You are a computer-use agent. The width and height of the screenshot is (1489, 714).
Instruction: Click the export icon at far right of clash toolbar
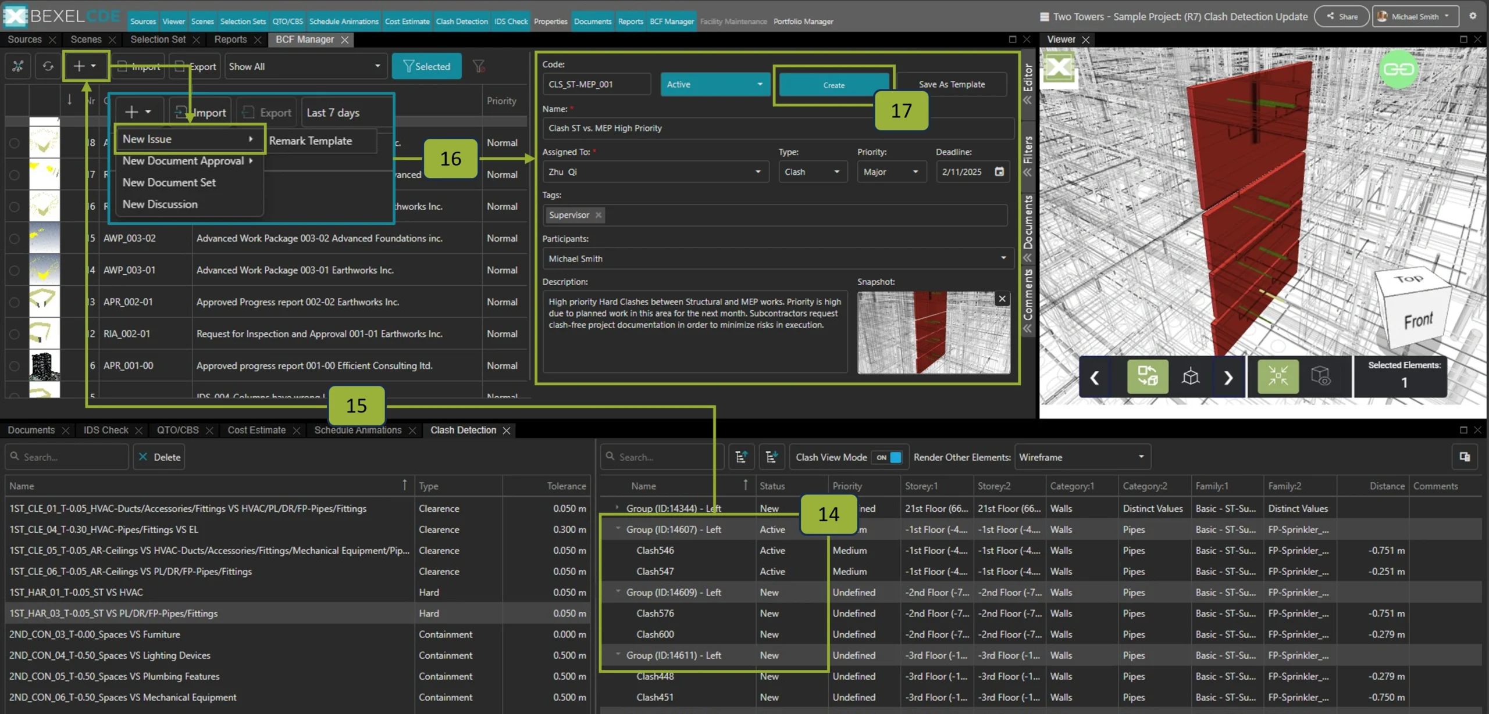(1465, 457)
